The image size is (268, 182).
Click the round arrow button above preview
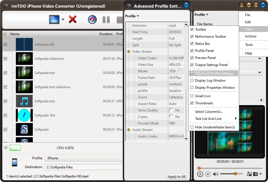pos(261,100)
